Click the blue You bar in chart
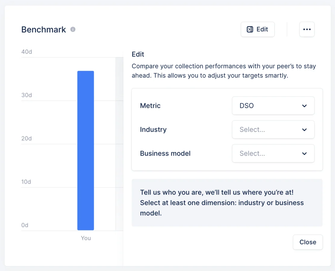Viewport: 335px width, 271px height. pos(86,151)
